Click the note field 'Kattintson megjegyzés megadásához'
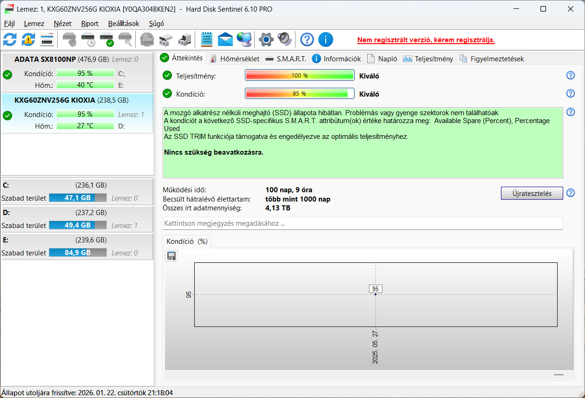This screenshot has height=398, width=585. [x=362, y=223]
